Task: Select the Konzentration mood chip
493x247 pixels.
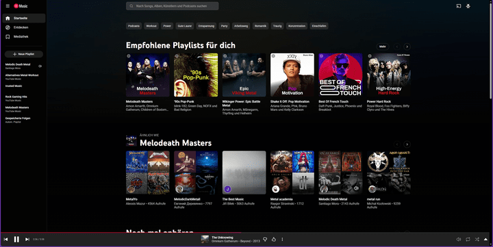Action: (x=296, y=26)
